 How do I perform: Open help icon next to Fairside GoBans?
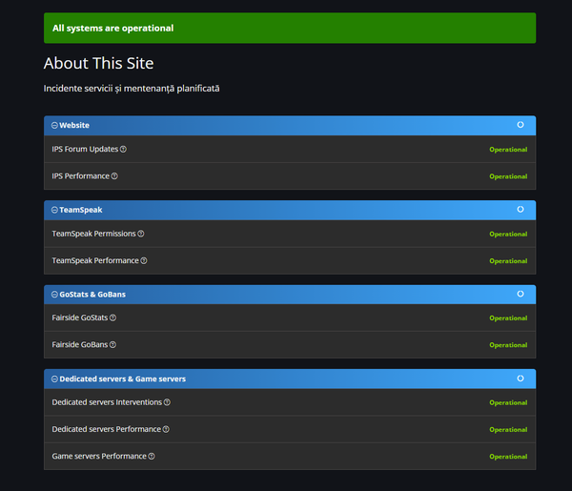coord(112,345)
